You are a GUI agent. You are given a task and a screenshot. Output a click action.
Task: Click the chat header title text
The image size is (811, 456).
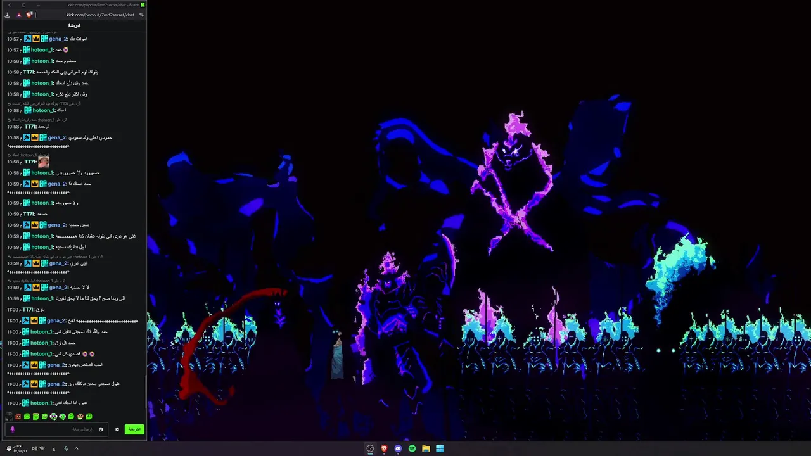point(74,25)
